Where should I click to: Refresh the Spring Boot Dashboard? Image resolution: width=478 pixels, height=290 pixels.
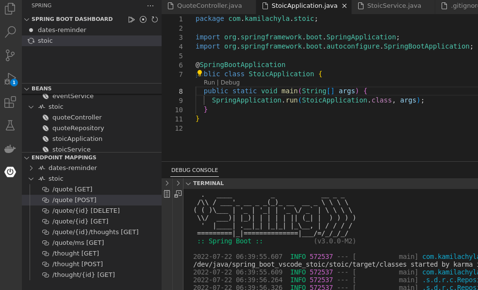[x=154, y=19]
